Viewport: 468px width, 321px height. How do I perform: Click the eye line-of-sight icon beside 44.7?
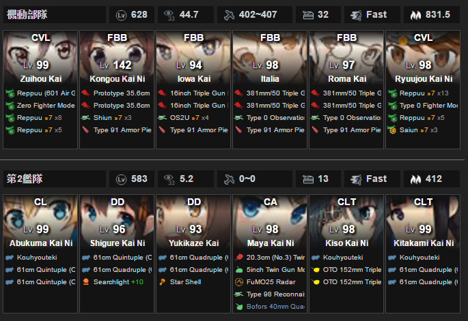(x=169, y=15)
